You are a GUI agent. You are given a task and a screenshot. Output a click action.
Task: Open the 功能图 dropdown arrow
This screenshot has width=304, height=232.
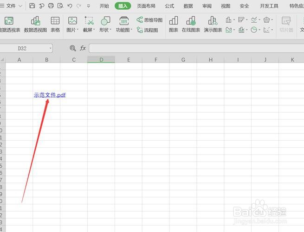(131, 30)
